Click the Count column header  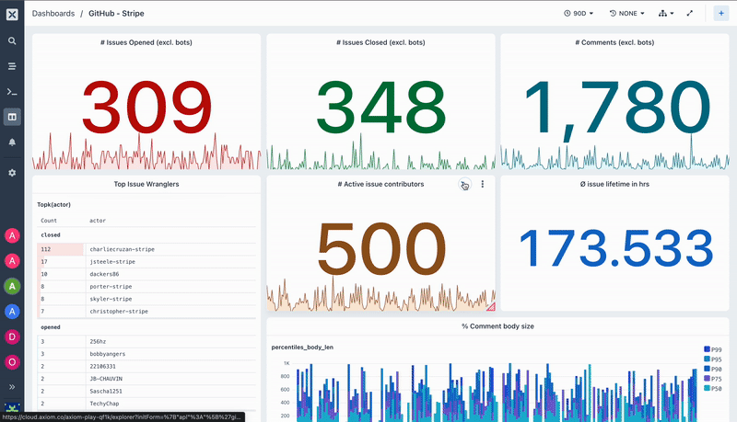(49, 221)
